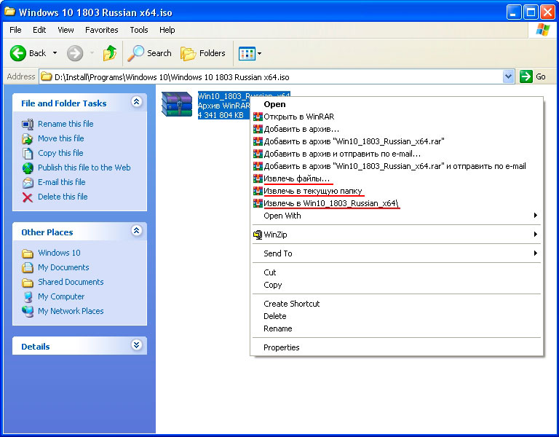Viewport: 559px width, 437px height.
Task: Open Shared Documents in Other Places
Action: coord(71,282)
